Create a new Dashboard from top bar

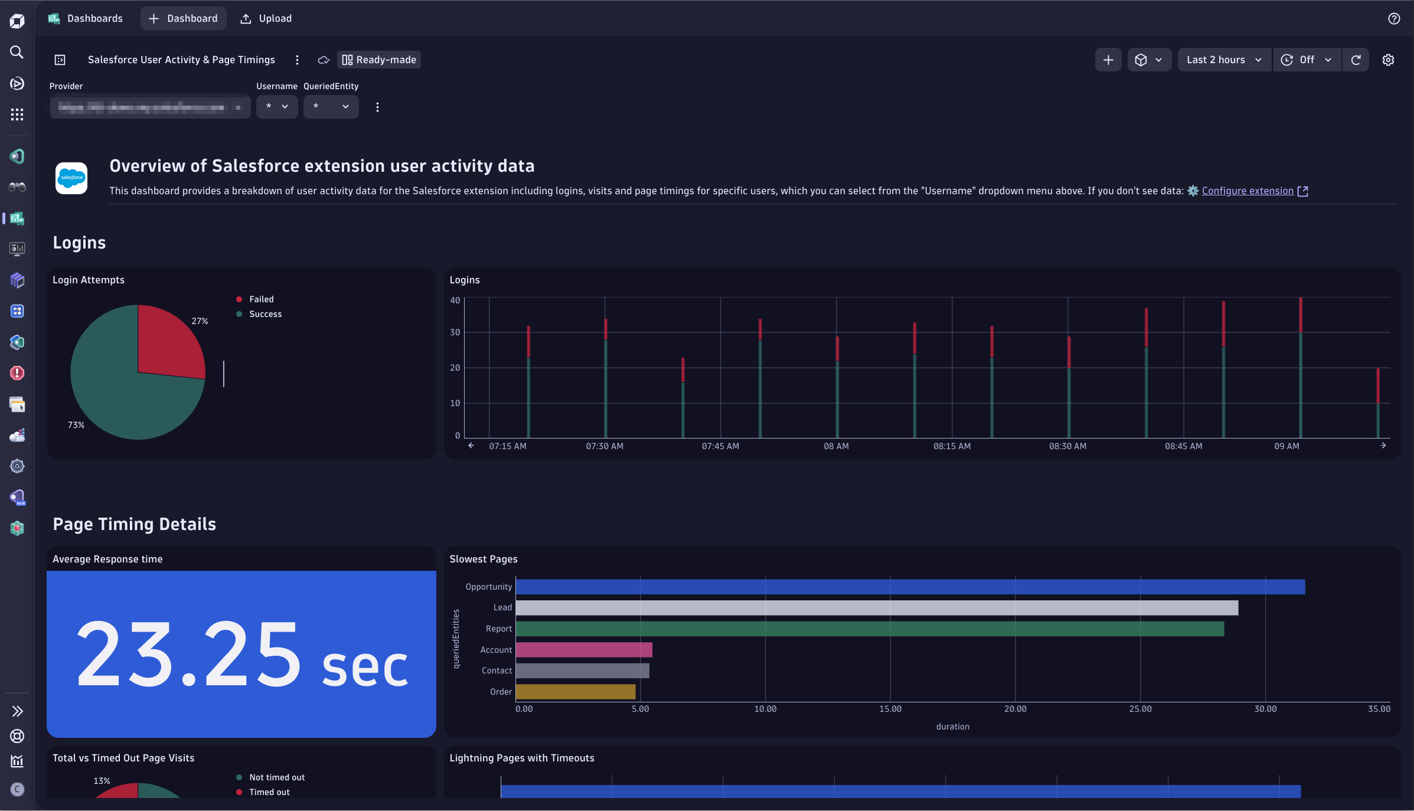coord(183,18)
